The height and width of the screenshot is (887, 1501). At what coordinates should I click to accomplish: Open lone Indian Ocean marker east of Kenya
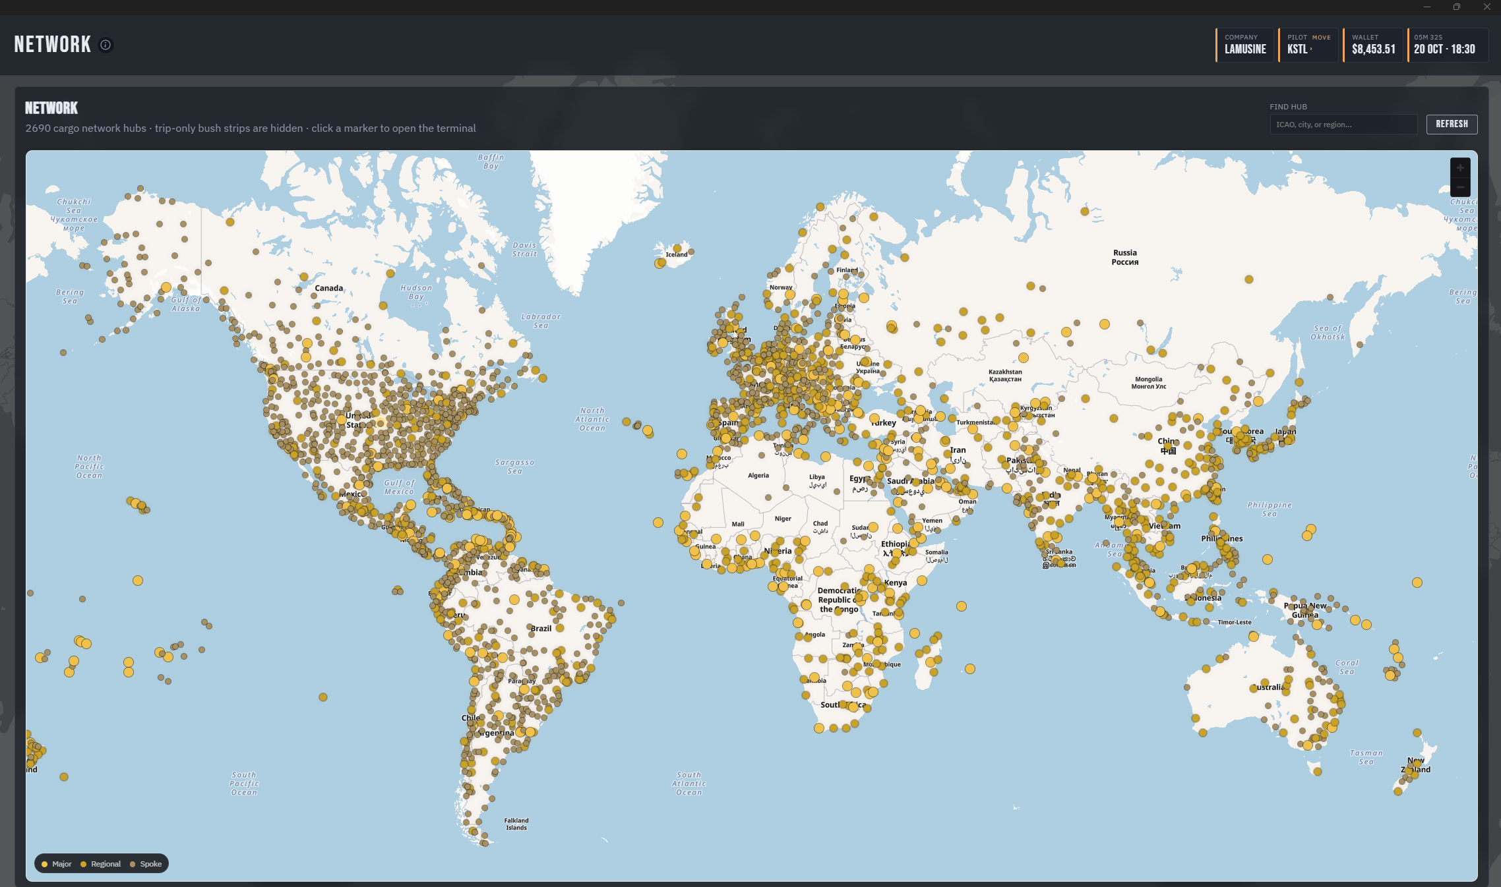pos(962,606)
